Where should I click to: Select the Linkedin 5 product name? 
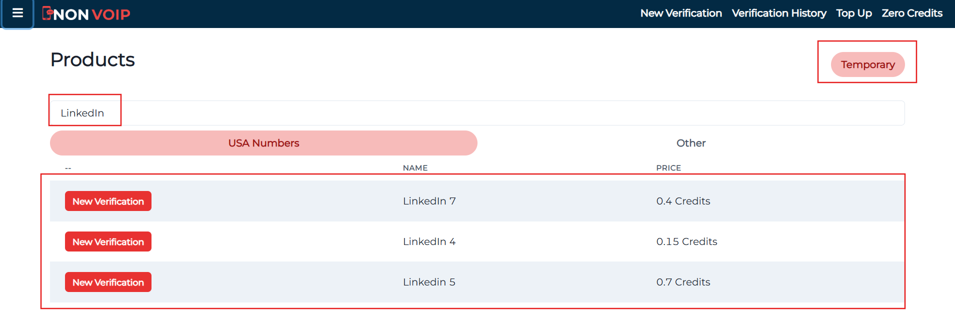click(x=429, y=282)
